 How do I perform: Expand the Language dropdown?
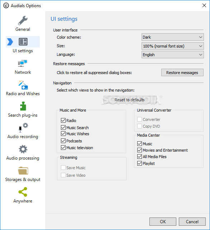[x=172, y=55]
